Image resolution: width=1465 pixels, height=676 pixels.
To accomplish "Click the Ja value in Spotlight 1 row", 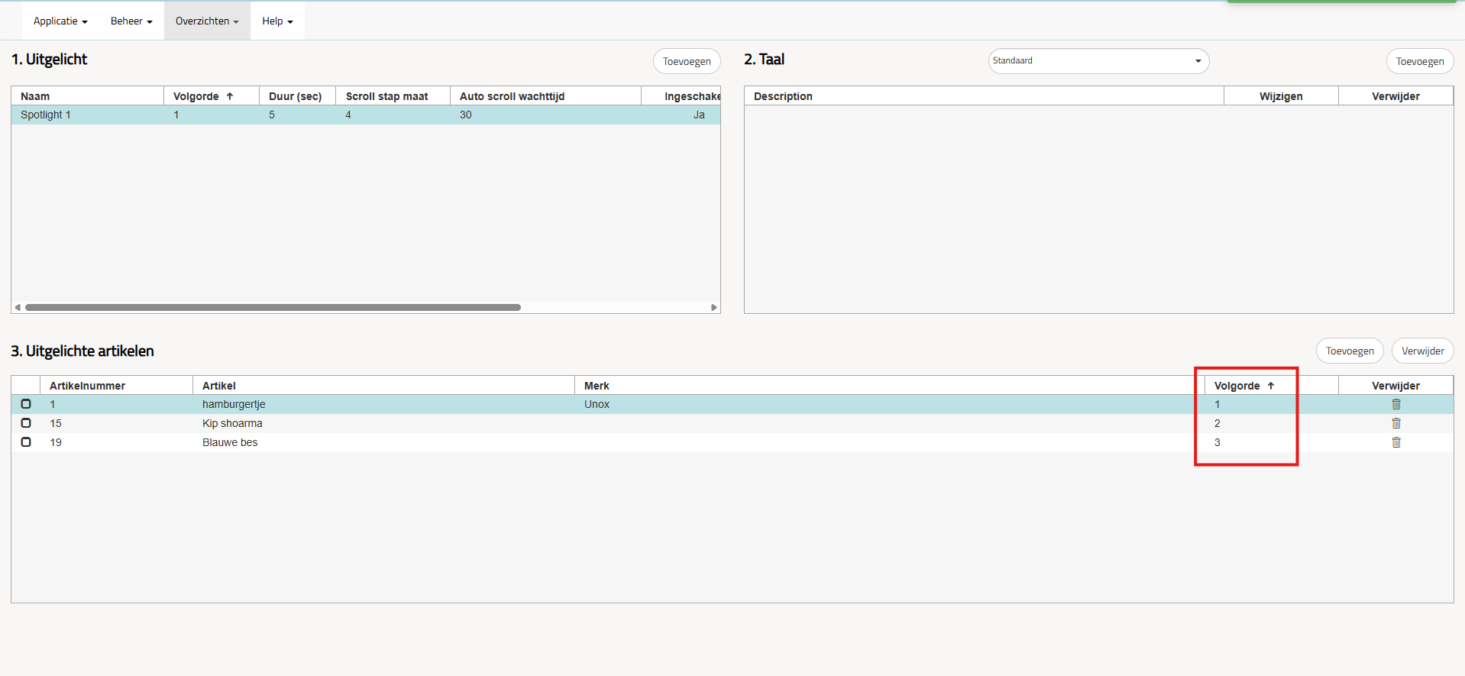I will point(699,115).
